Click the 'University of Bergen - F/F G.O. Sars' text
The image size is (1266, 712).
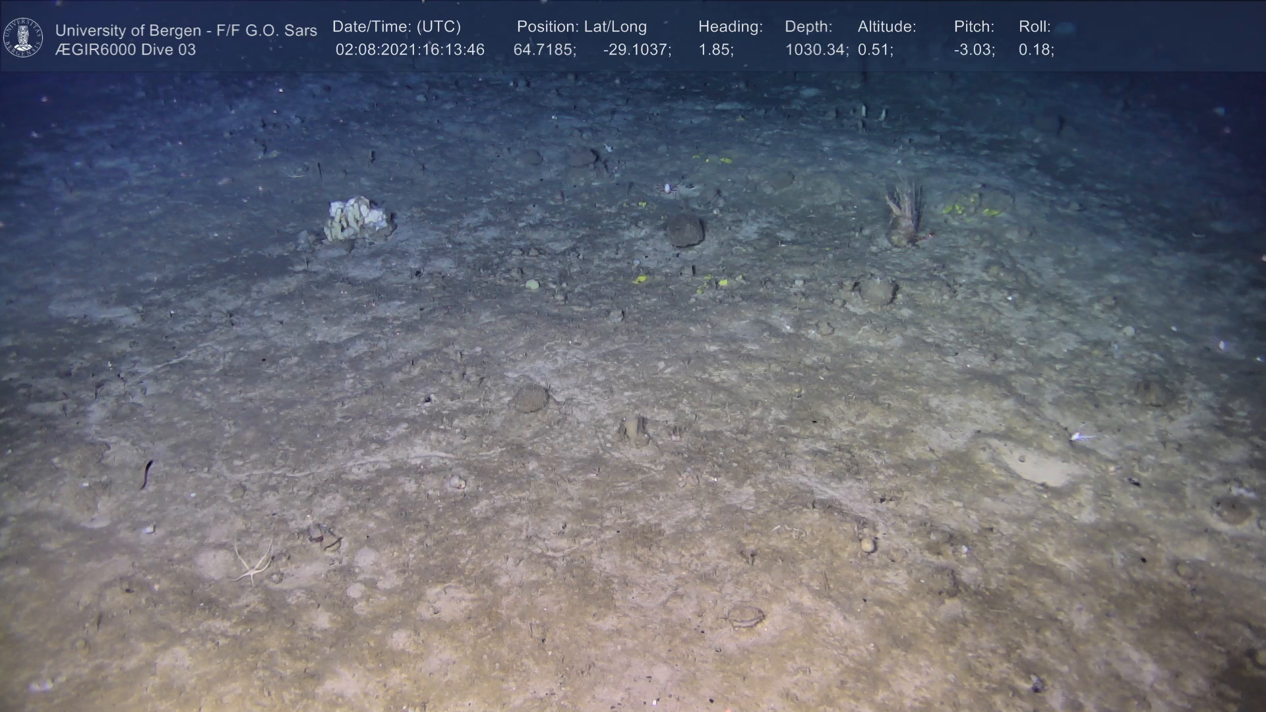tap(186, 30)
